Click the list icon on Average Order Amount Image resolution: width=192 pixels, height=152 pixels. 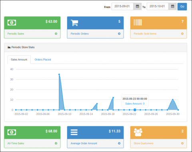tap(74, 132)
